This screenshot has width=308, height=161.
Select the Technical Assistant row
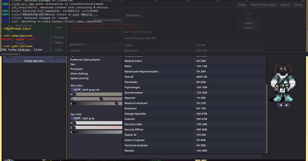[195, 145]
